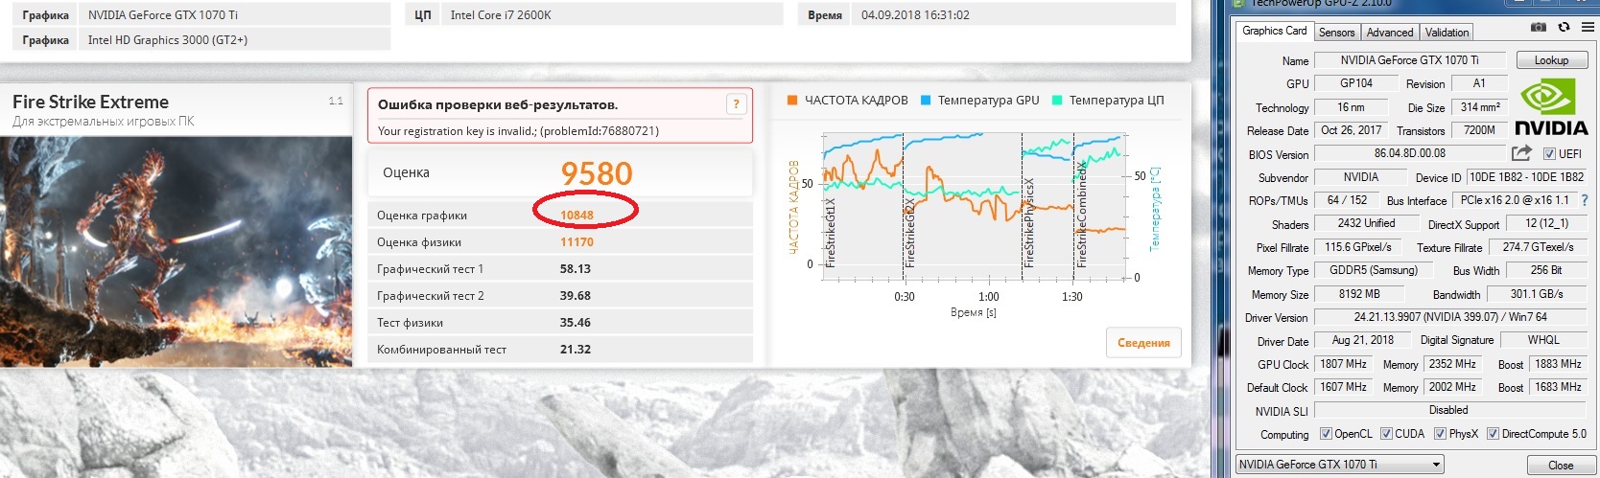This screenshot has width=1600, height=478.
Task: Click the Name field NVIDIA GeForce GTX 1070 Ti
Action: click(x=1409, y=60)
